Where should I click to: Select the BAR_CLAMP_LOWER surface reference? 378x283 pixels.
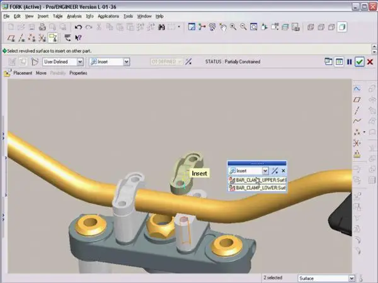pyautogui.click(x=257, y=187)
